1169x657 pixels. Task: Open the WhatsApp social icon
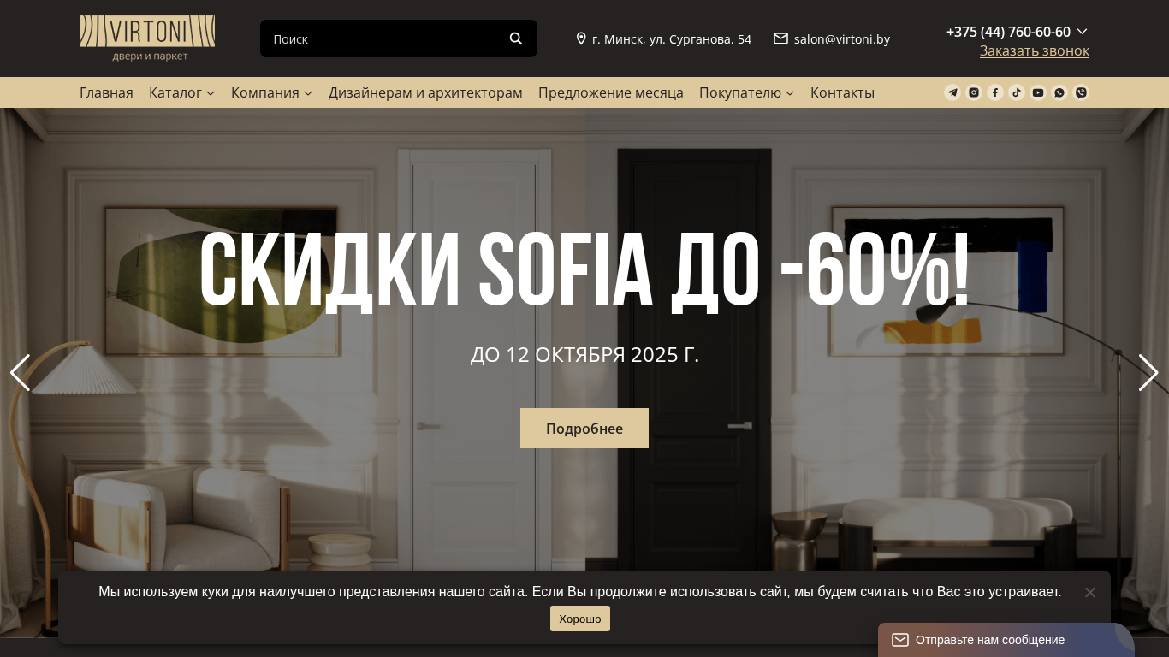click(x=1059, y=92)
